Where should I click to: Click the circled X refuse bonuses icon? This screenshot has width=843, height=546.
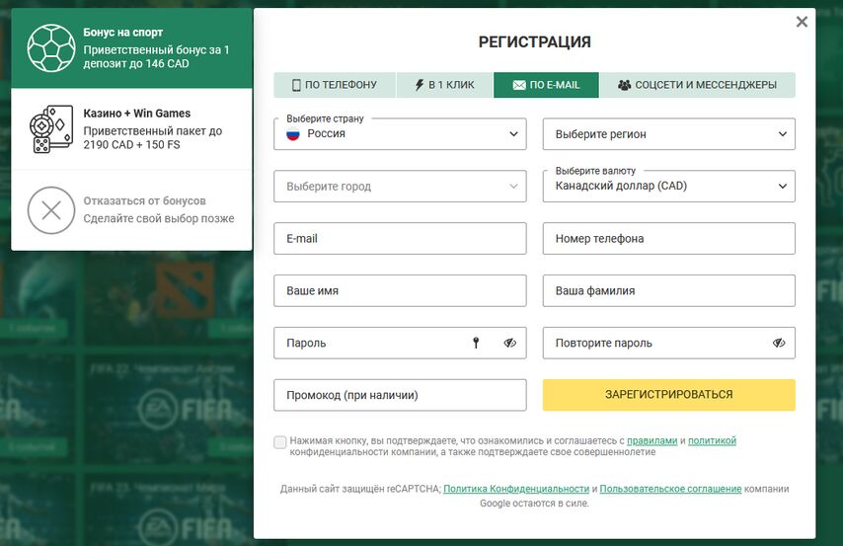[51, 210]
